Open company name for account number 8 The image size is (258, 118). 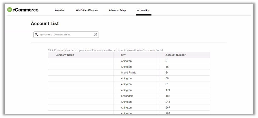(x=81, y=61)
